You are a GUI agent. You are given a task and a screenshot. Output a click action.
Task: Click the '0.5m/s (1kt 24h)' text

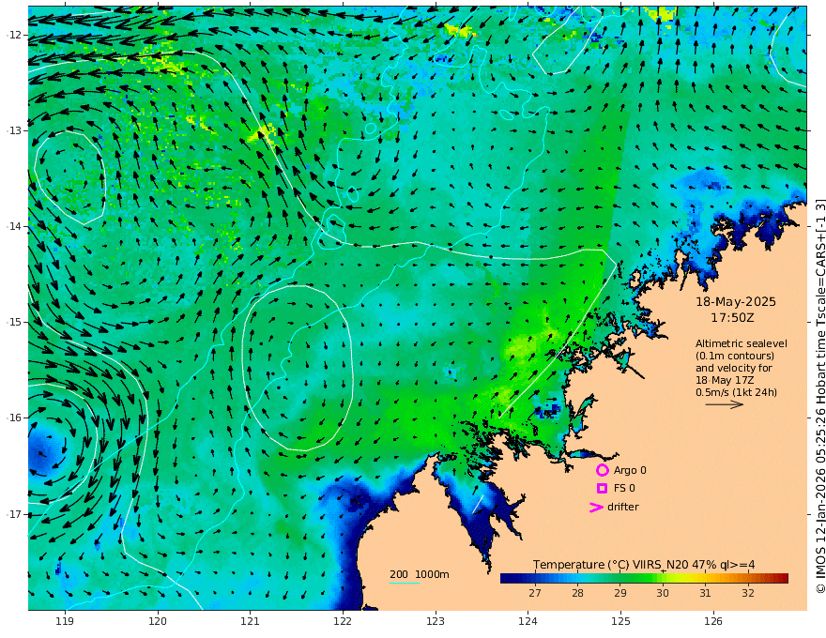[x=737, y=392]
